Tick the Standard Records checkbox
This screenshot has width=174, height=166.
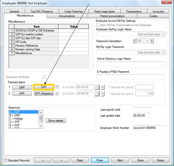(6, 160)
